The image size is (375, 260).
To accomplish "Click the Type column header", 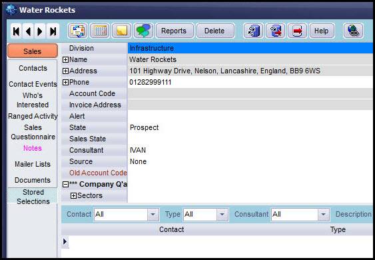I will (x=338, y=229).
